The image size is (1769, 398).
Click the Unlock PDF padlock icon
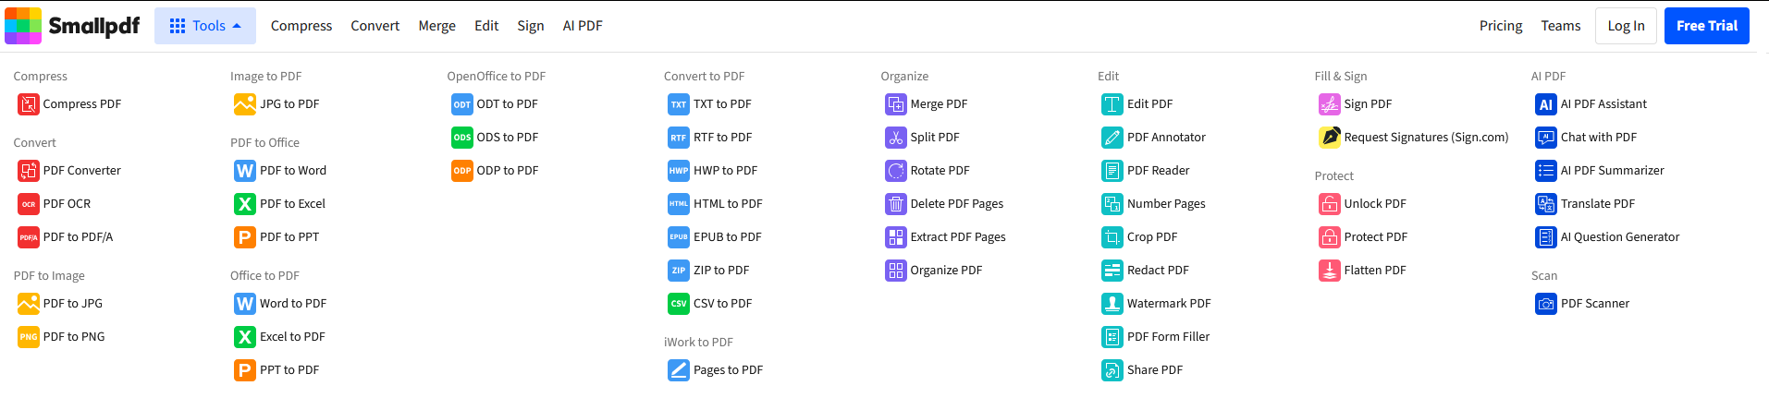pos(1329,204)
